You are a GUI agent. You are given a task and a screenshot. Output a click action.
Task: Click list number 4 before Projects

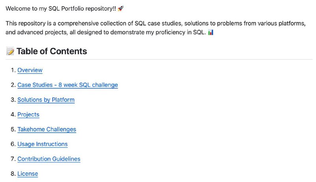click(x=13, y=114)
